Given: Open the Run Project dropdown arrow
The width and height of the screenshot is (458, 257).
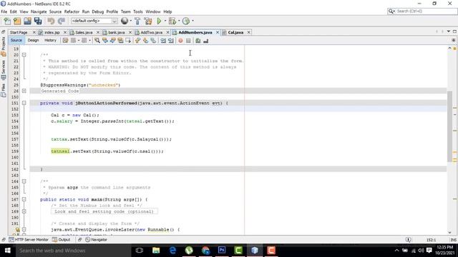Looking at the screenshot, I should (165, 21).
